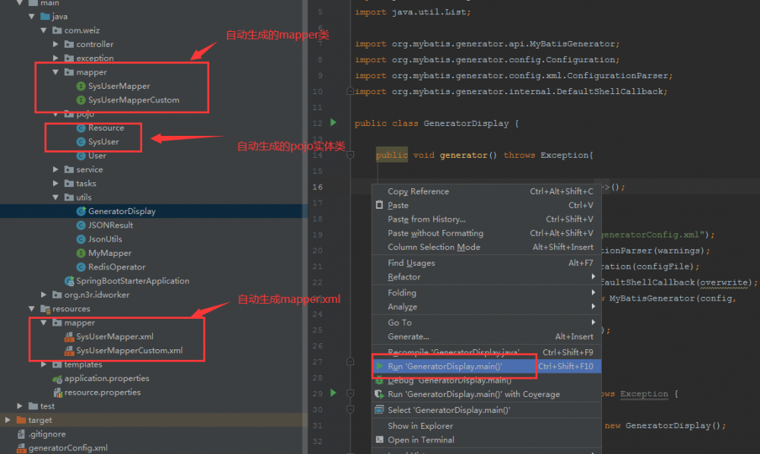Click run gutter arrow at line 12
Image resolution: width=760 pixels, height=454 pixels.
(x=334, y=122)
